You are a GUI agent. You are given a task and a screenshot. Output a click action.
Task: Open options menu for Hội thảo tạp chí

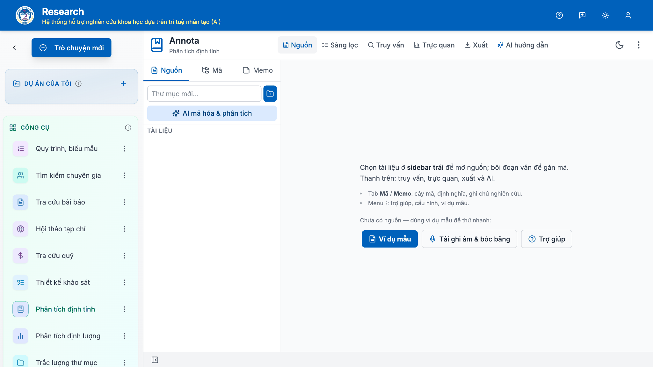tap(124, 229)
